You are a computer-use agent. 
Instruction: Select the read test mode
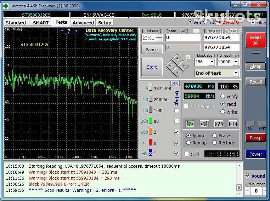[x=223, y=104]
